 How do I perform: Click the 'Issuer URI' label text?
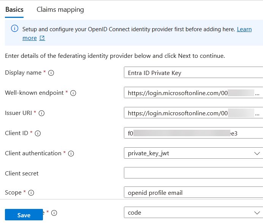point(19,113)
